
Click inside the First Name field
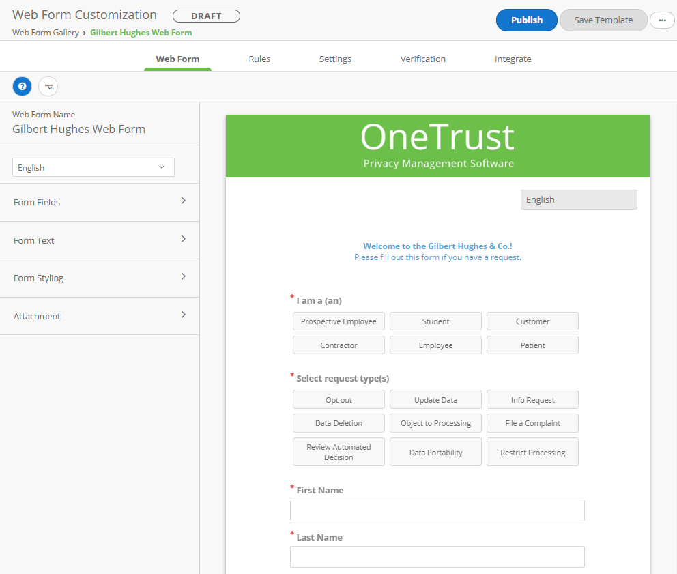point(437,510)
